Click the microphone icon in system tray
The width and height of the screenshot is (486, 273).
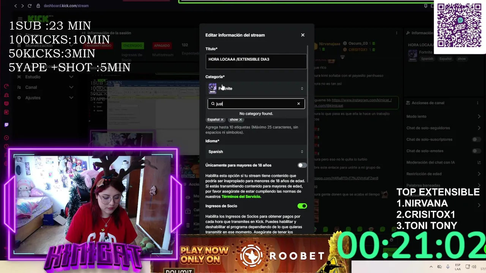coord(448,267)
